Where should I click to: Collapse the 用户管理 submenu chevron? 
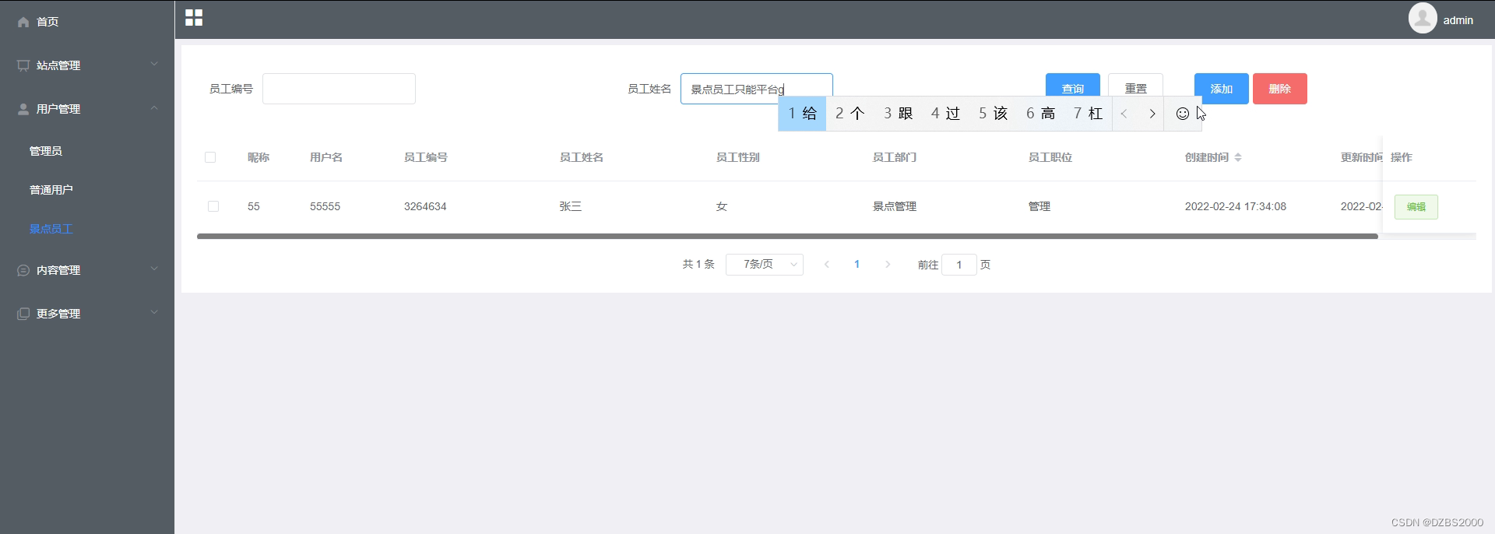click(x=154, y=107)
